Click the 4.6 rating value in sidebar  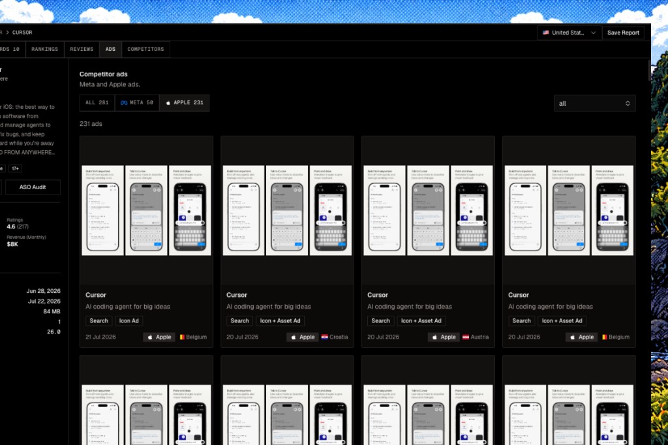coord(11,227)
